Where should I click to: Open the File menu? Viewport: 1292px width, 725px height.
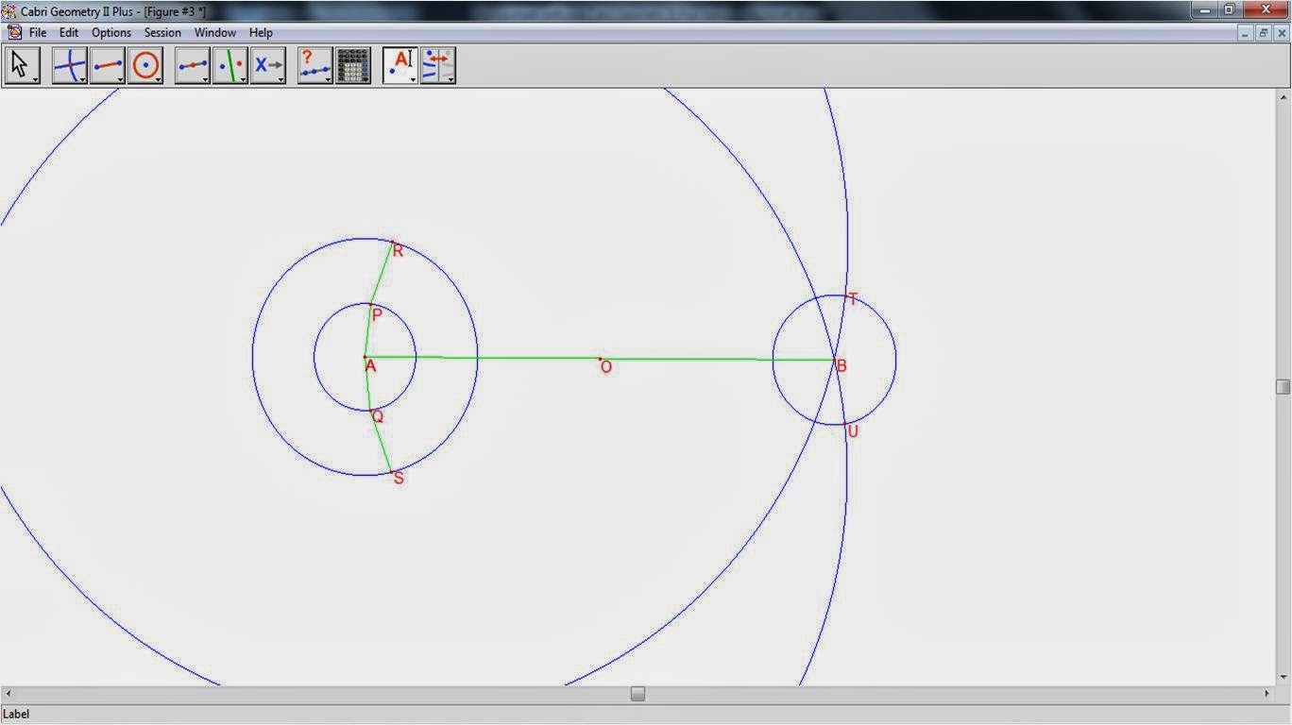[x=38, y=32]
